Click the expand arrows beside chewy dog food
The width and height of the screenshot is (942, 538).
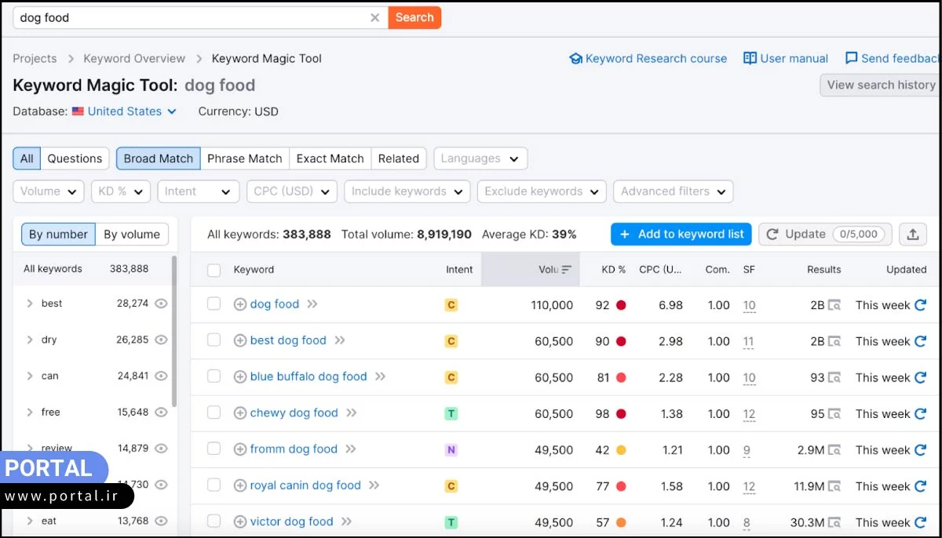(x=352, y=413)
